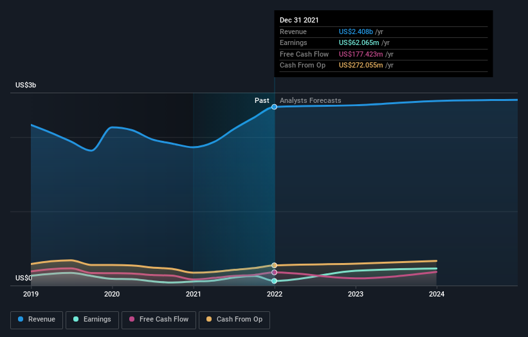Image resolution: width=528 pixels, height=337 pixels.
Task: Click the blue Revenue data point at 2022
Action: point(275,107)
